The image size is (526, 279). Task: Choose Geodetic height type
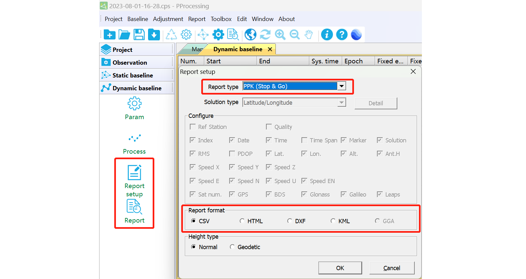(232, 247)
